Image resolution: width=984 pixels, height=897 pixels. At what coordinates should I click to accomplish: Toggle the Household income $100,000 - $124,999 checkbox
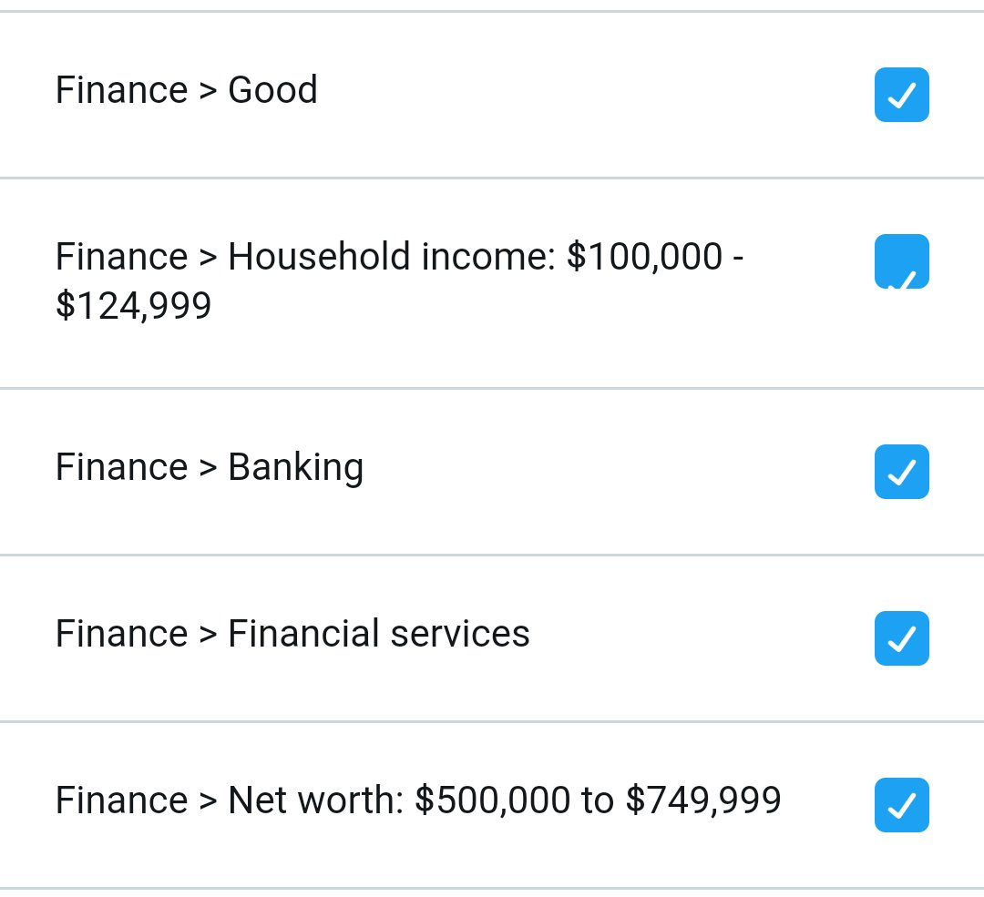point(902,261)
